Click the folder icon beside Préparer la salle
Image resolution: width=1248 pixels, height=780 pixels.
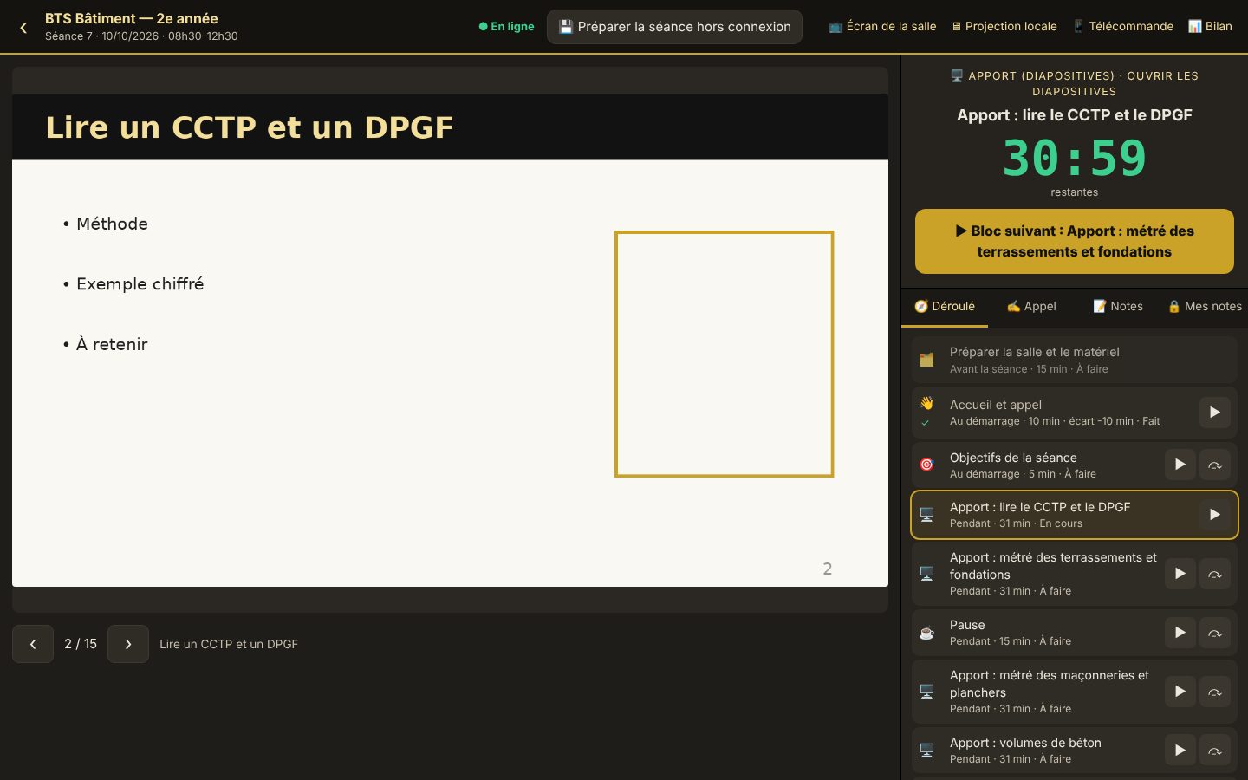(x=926, y=360)
